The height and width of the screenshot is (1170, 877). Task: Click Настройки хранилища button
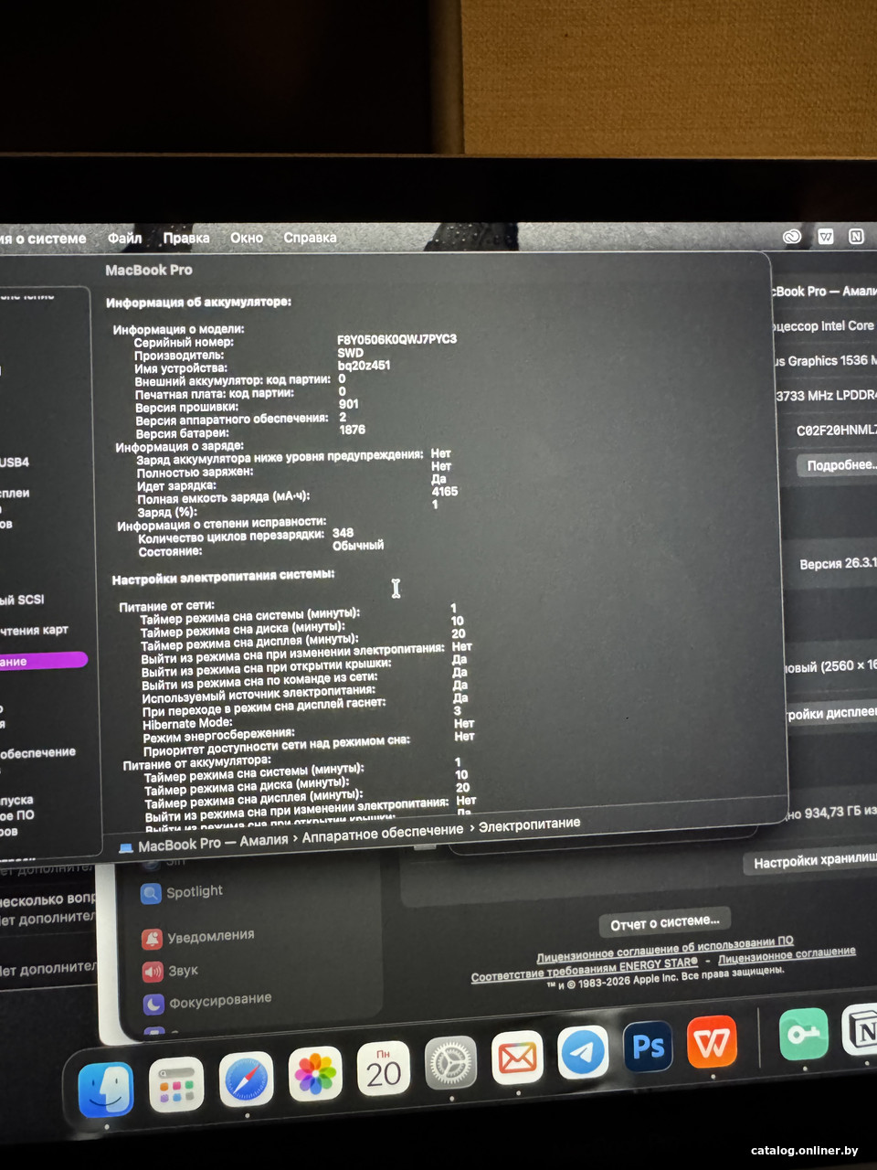point(810,861)
